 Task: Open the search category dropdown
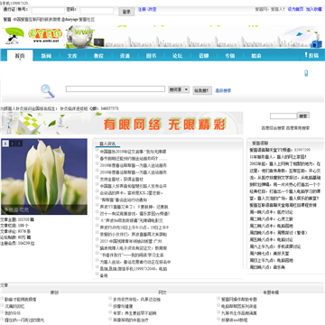coord(179,89)
